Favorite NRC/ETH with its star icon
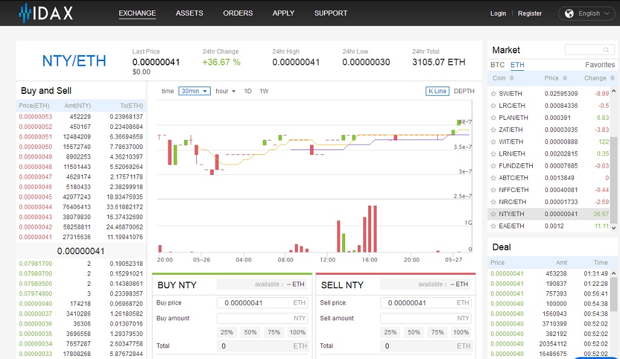The width and height of the screenshot is (620, 359). 493,202
